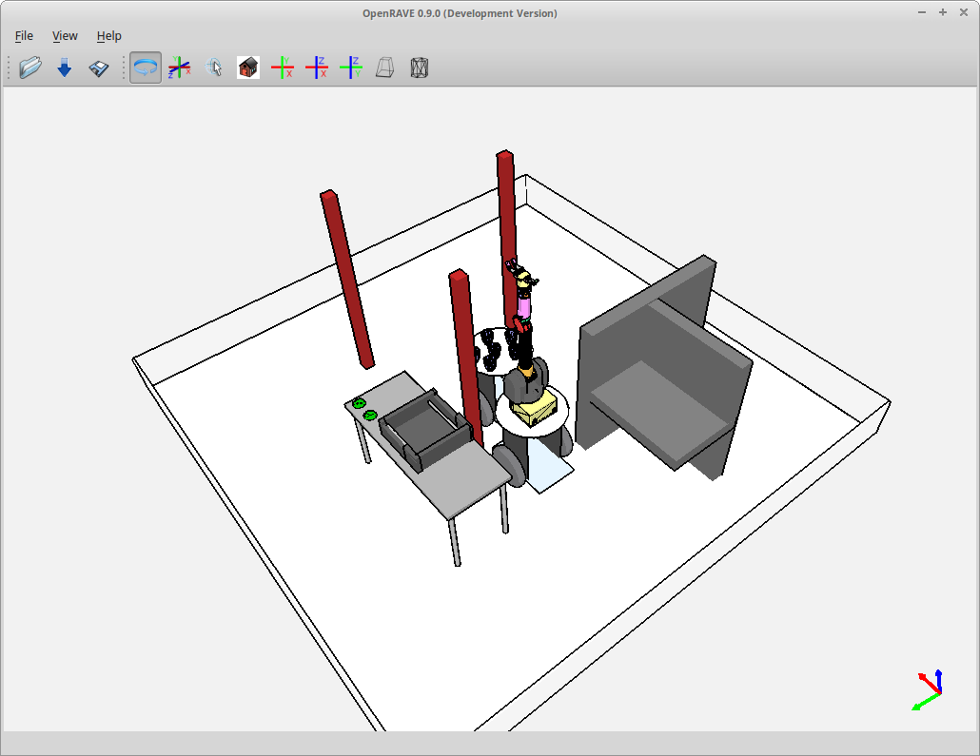Activate the camera seek pointer tool
This screenshot has width=980, height=756.
pos(213,67)
